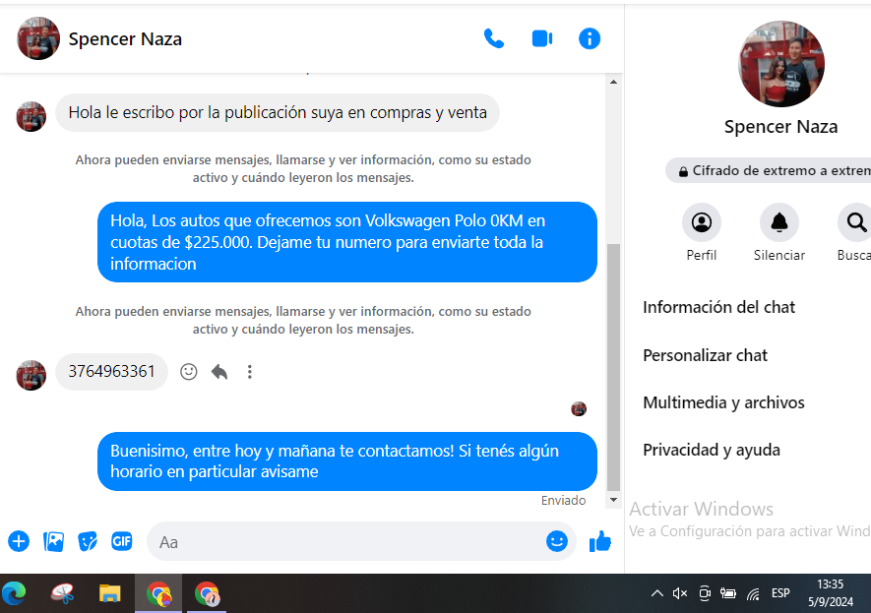Click the Aa message input field
The width and height of the screenshot is (871, 613).
344,541
